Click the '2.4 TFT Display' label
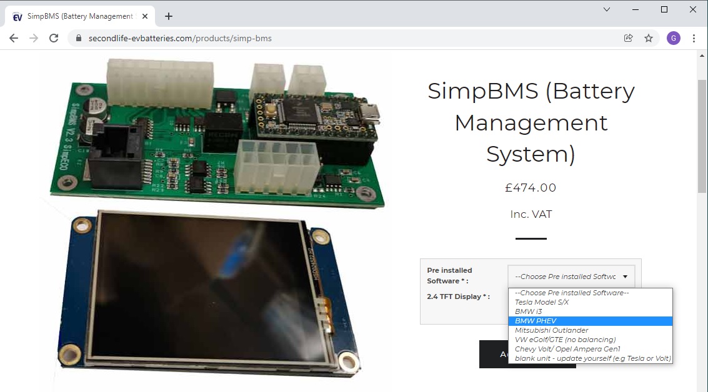 458,296
